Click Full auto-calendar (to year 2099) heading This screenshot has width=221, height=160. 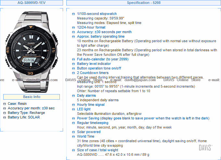(103, 59)
